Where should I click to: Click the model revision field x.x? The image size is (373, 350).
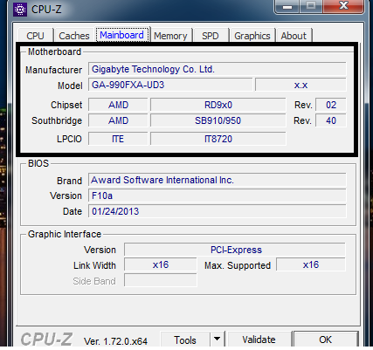pos(300,85)
